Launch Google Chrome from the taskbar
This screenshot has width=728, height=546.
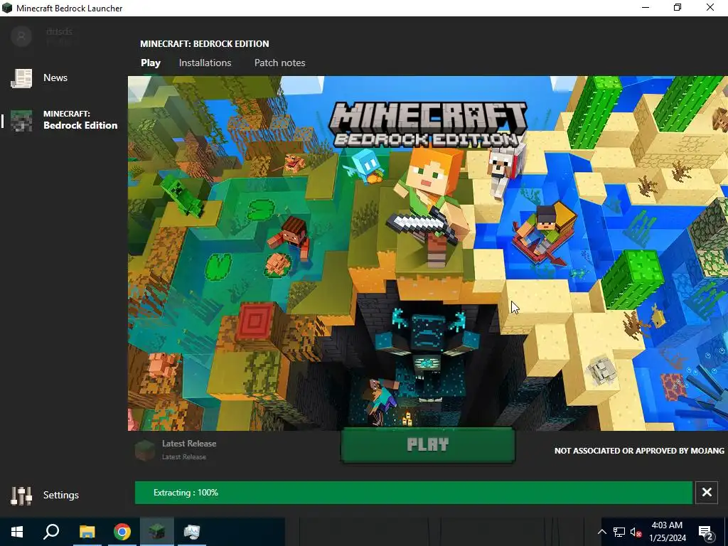122,532
